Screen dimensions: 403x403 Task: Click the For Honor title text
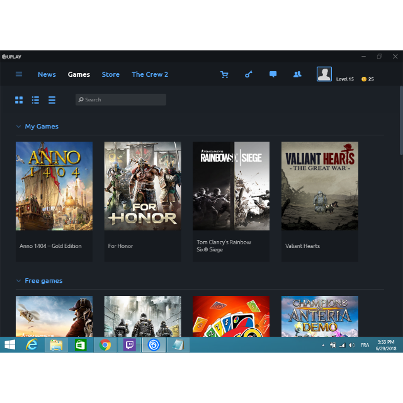pyautogui.click(x=120, y=246)
